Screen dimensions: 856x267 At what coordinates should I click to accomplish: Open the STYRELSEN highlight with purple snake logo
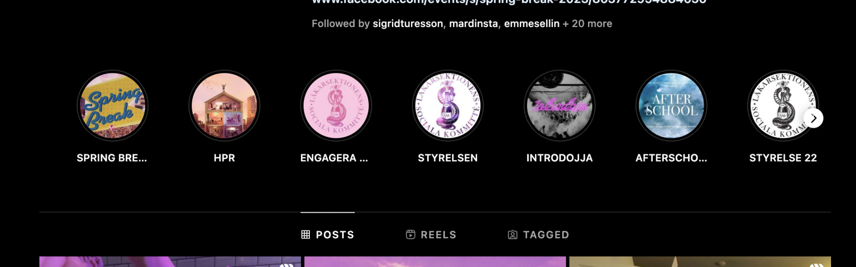point(448,106)
